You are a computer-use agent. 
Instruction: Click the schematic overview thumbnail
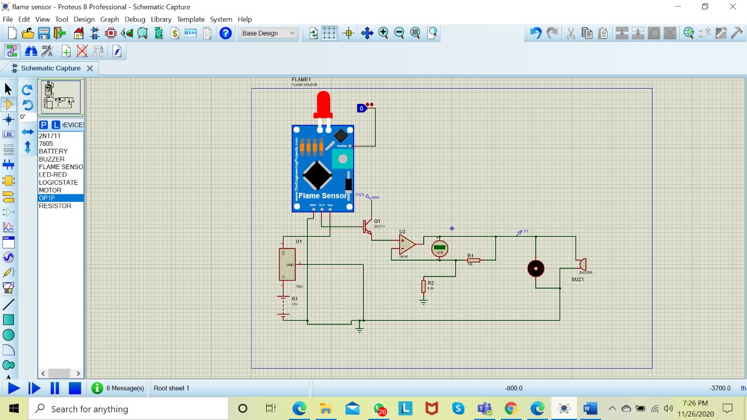[61, 97]
